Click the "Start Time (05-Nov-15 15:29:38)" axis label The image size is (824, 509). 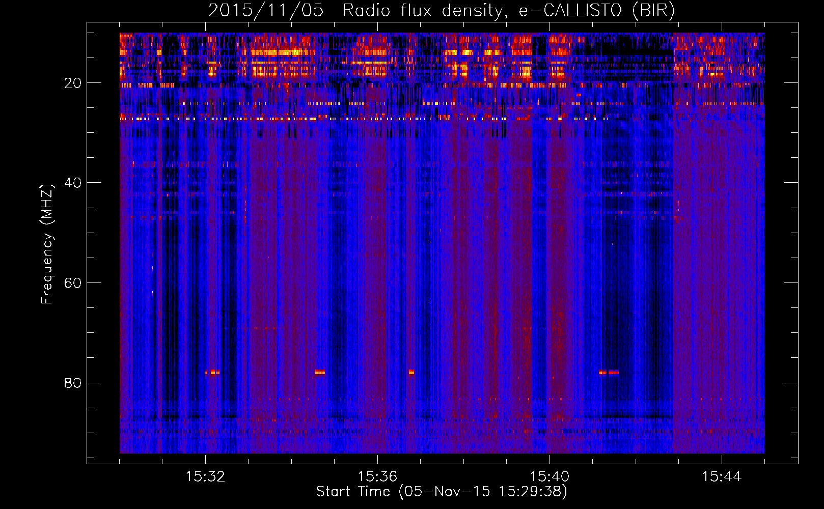[x=442, y=492]
